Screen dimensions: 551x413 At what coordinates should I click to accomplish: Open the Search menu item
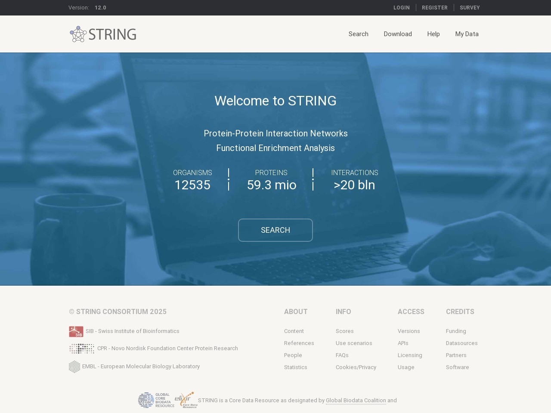(x=359, y=34)
